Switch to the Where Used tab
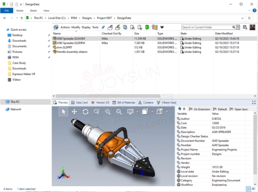This screenshot has width=258, height=192. pyautogui.click(x=166, y=103)
